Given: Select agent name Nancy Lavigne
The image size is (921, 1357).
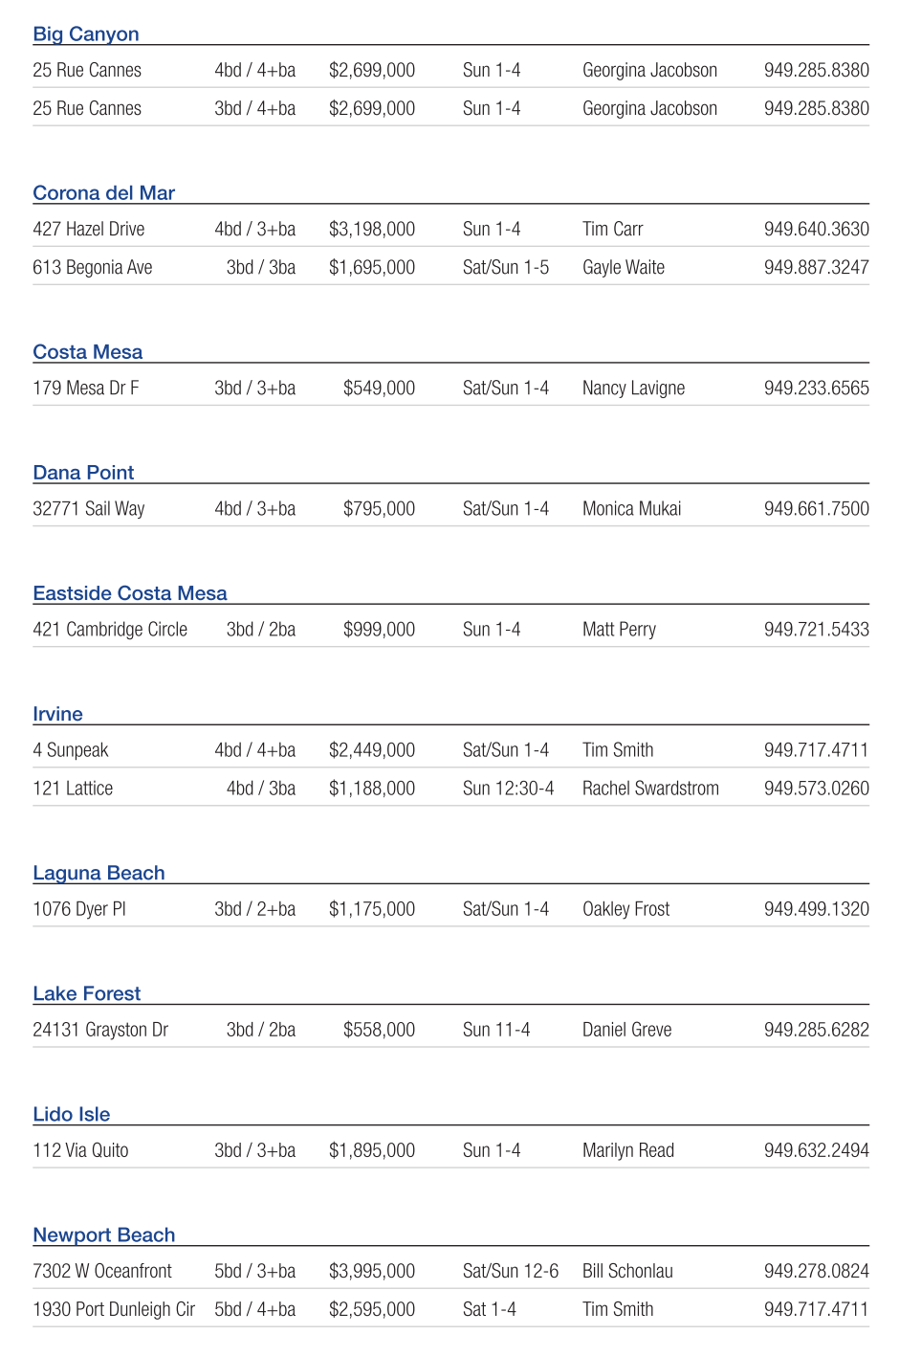Looking at the screenshot, I should coord(633,389).
